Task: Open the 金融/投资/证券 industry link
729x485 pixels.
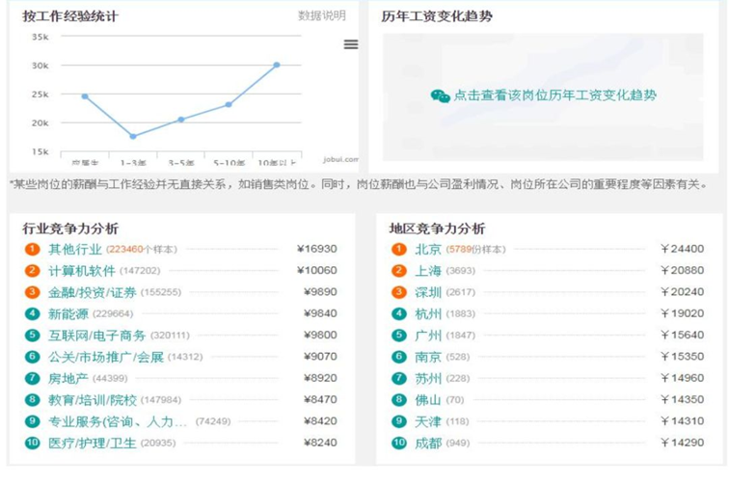Action: (x=92, y=292)
